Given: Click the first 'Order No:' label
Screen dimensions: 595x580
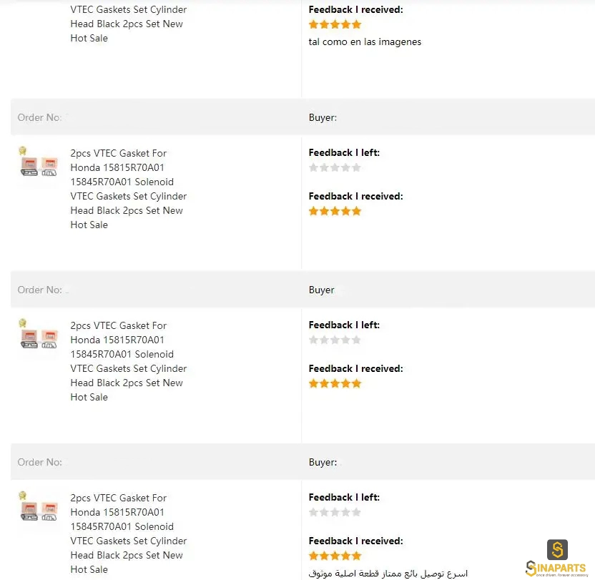Looking at the screenshot, I should (39, 117).
